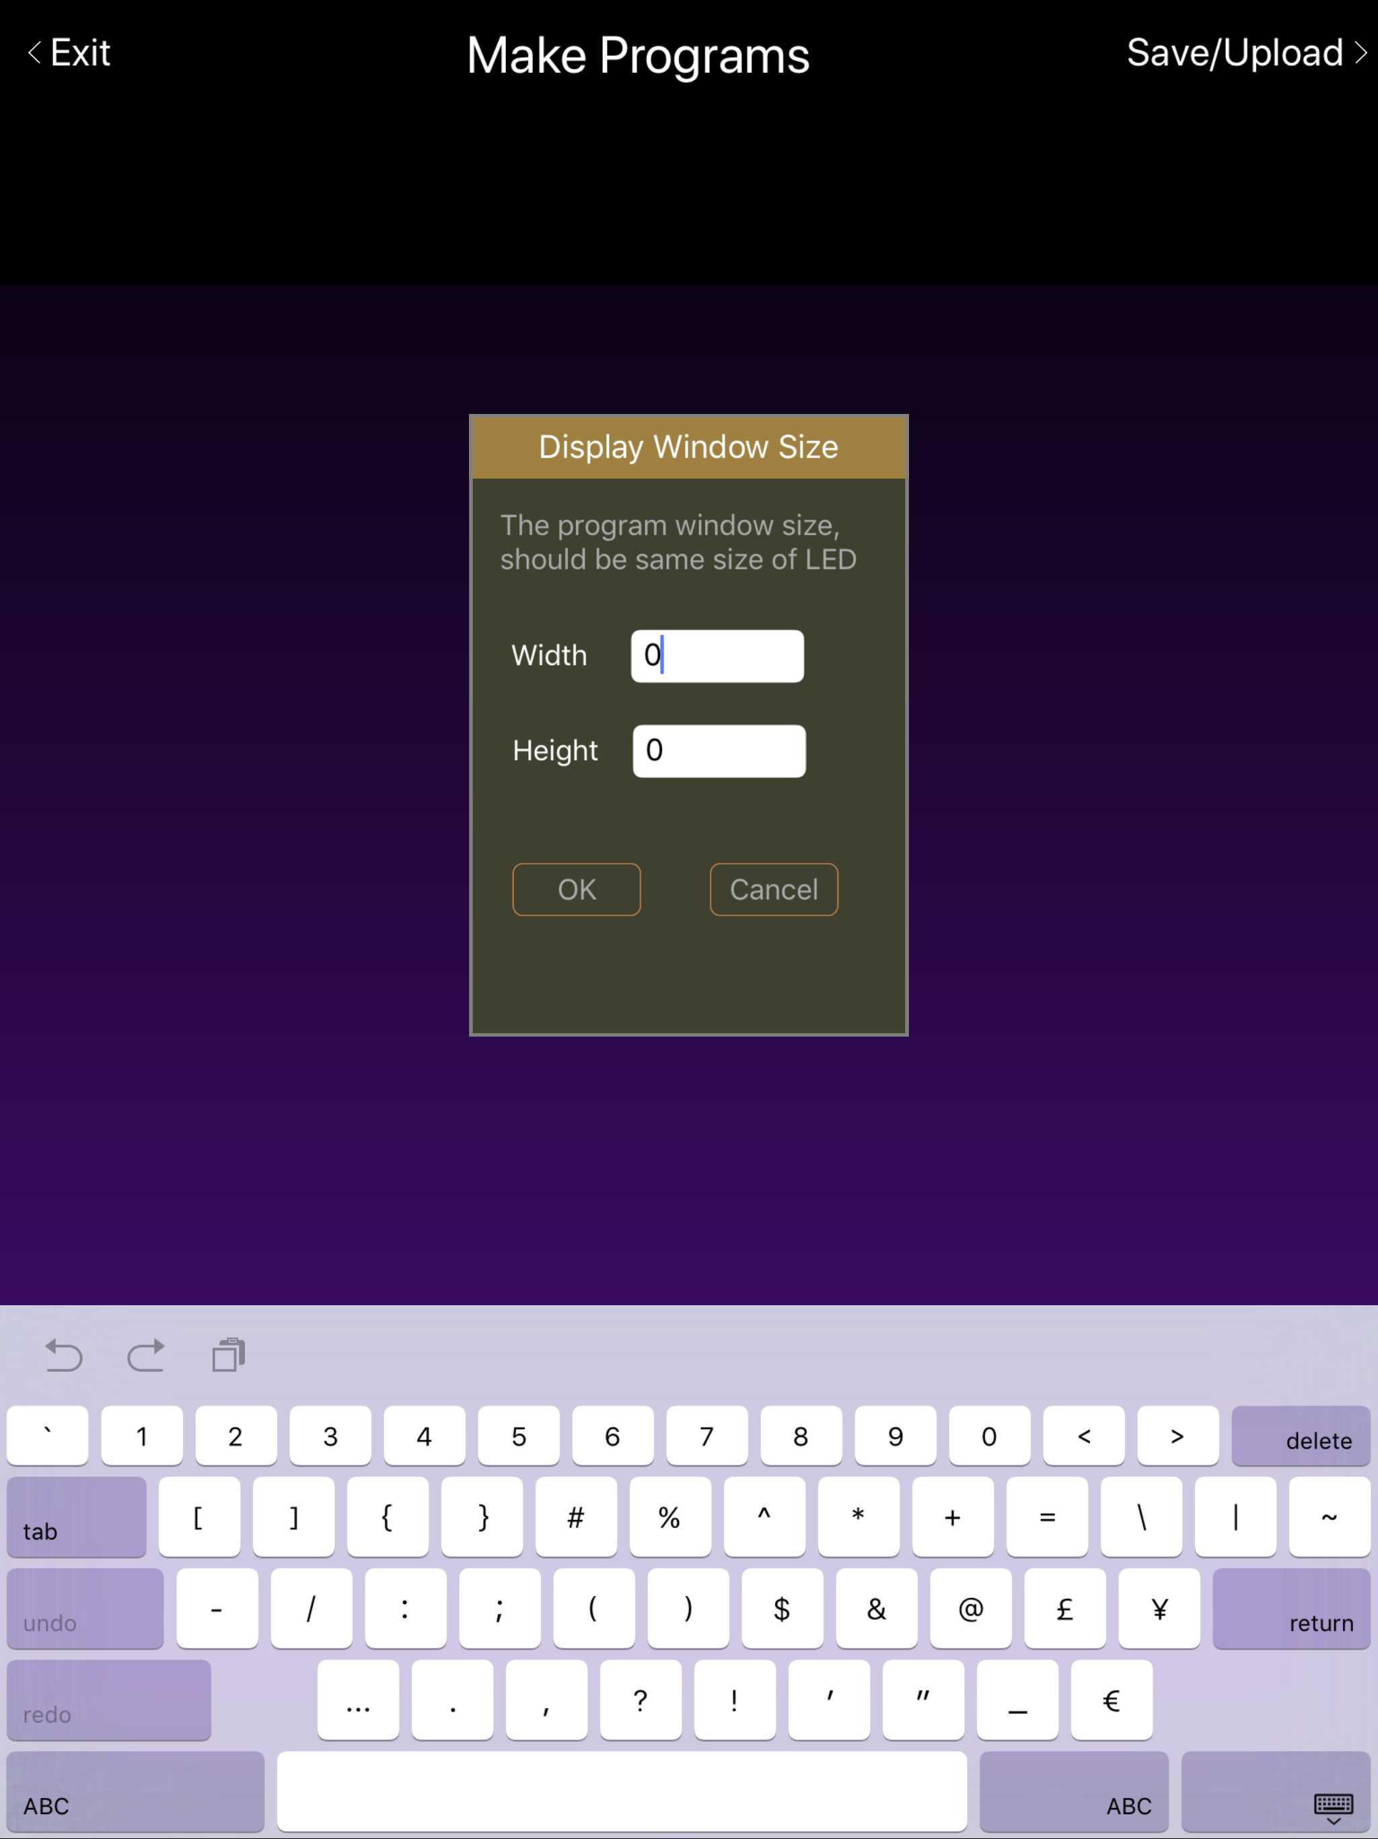
Task: Click the Width input field
Action: click(717, 656)
